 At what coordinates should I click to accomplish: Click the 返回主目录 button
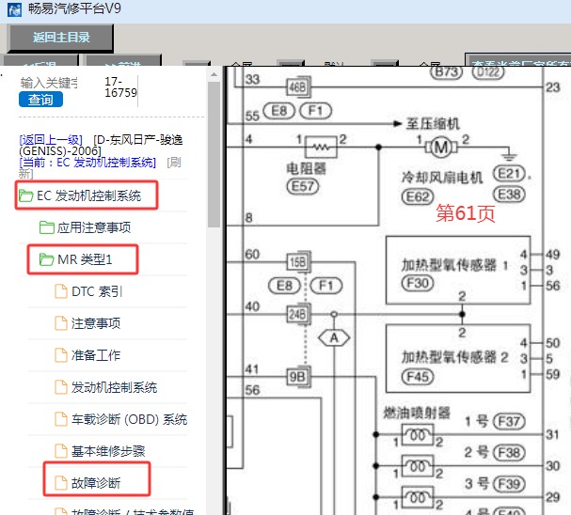tap(60, 38)
